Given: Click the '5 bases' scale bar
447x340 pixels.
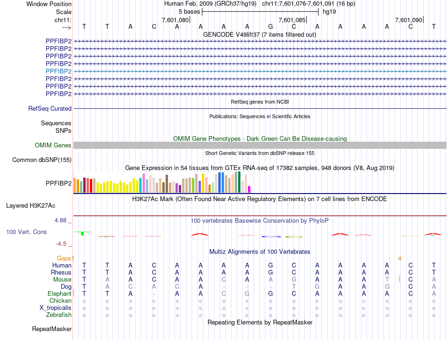Looking at the screenshot, I should [x=260, y=12].
